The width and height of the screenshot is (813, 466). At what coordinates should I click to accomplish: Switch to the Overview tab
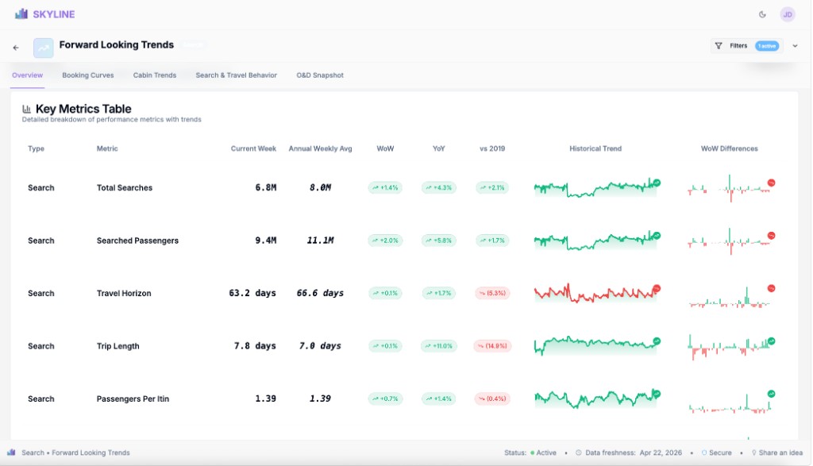pos(28,75)
